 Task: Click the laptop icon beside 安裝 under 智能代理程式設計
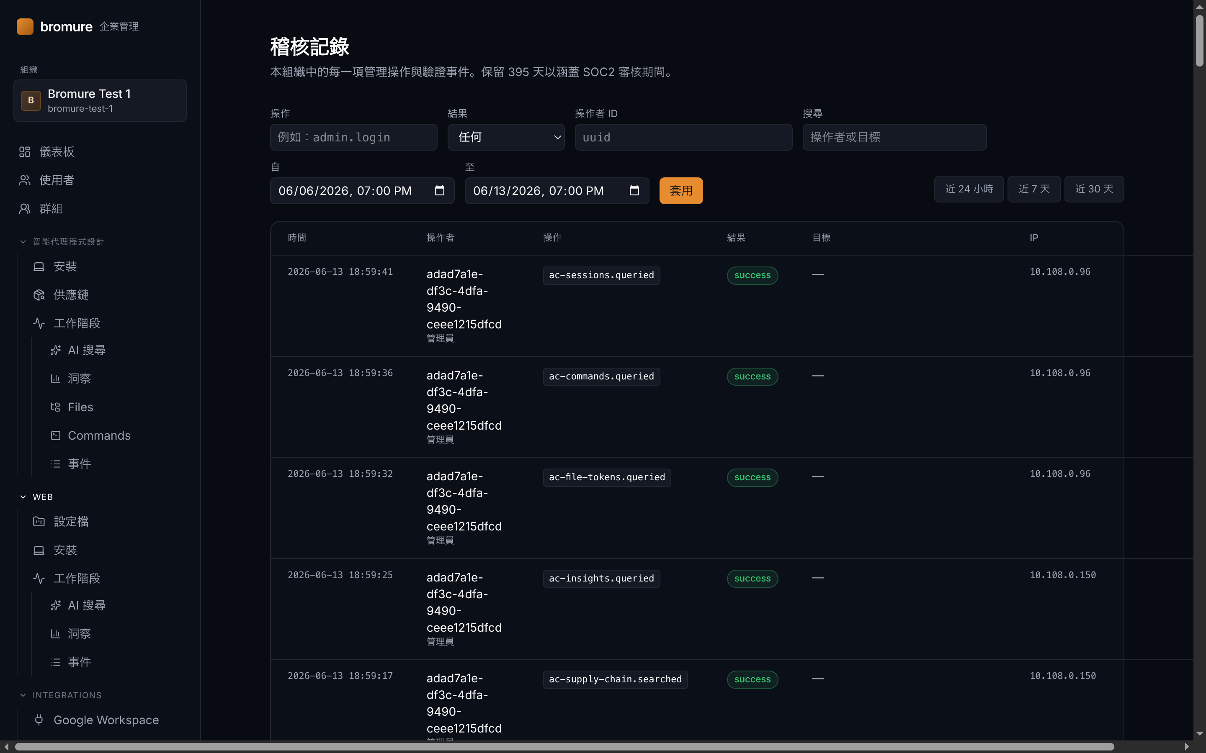pos(39,266)
